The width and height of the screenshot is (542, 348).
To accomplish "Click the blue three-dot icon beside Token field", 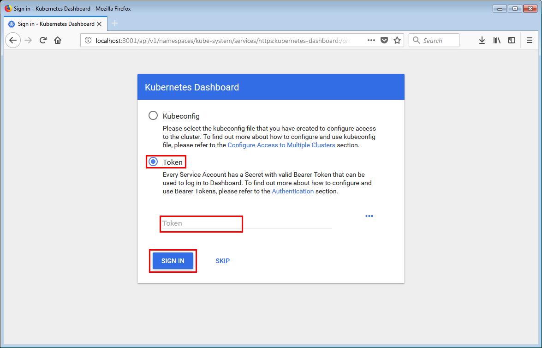I will (x=369, y=216).
